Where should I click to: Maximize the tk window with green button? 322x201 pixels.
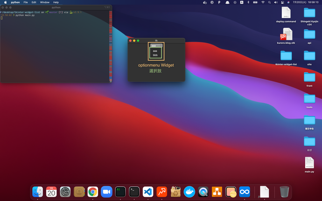click(x=138, y=41)
